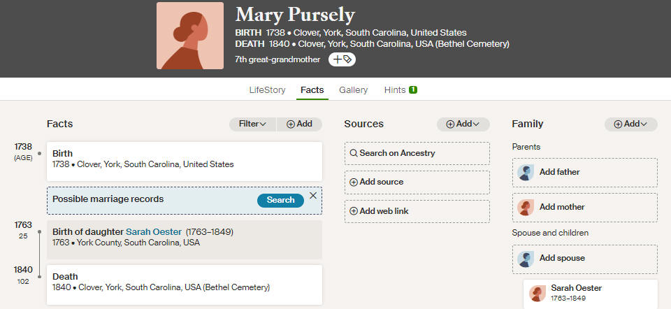Expand the Family Add dropdown
The height and width of the screenshot is (309, 671).
[630, 124]
